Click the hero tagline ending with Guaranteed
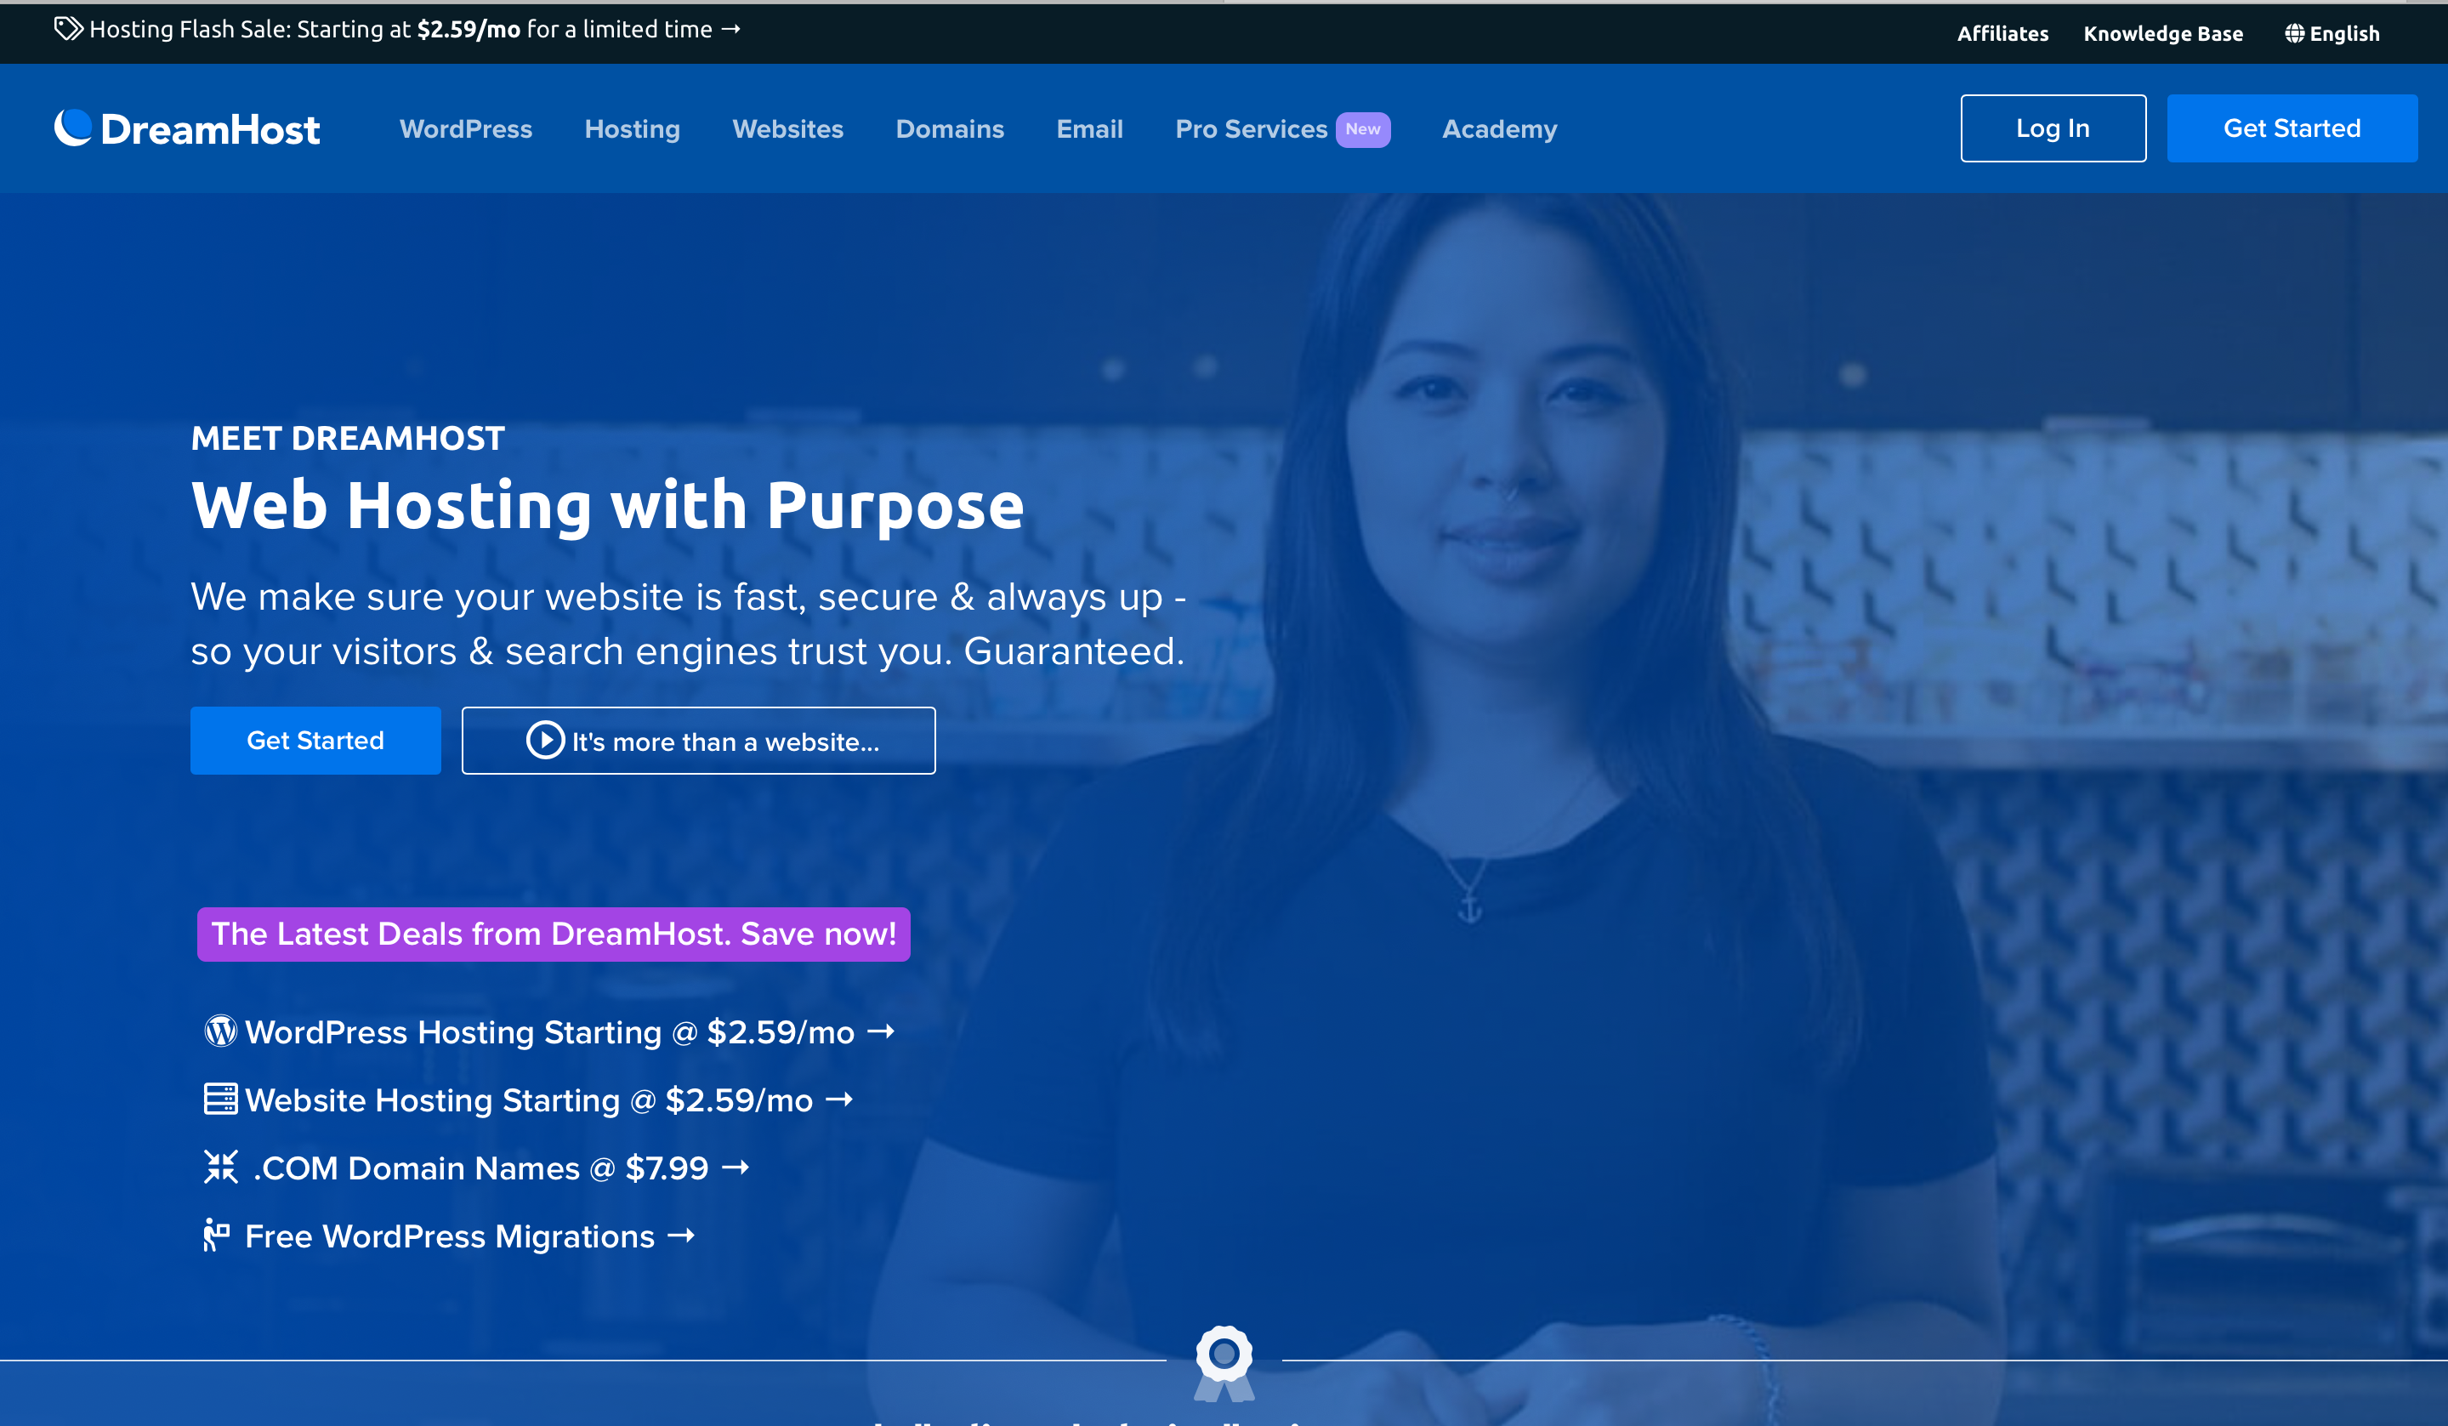Screen dimensions: 2448x1426 pyautogui.click(x=689, y=623)
